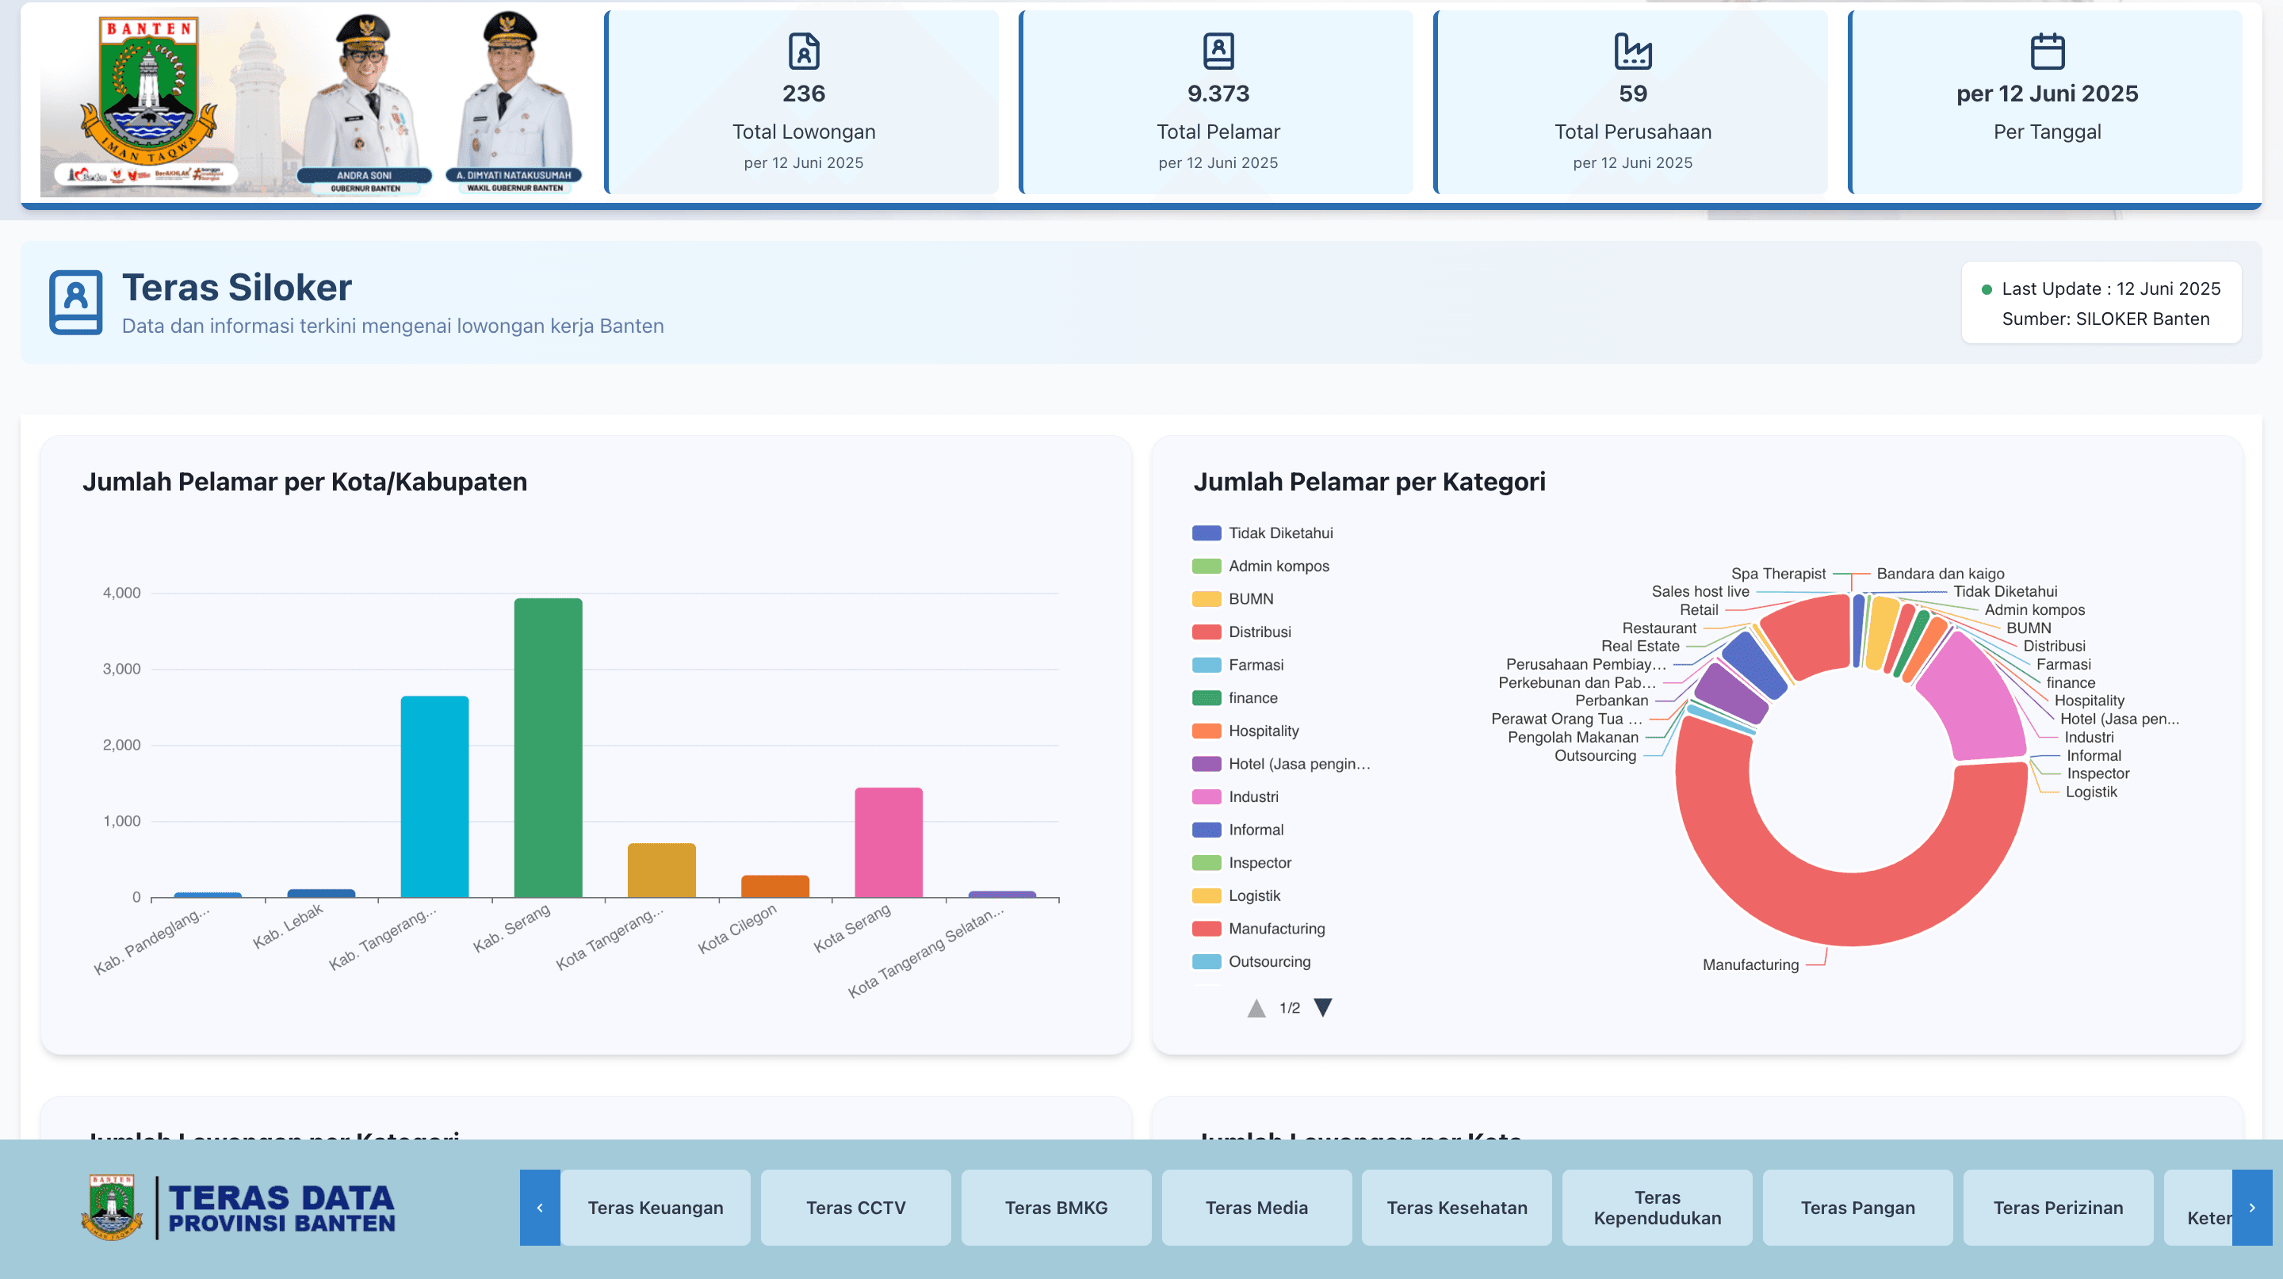Screen dimensions: 2283x1279
Task: Click the Total Pelamar 9.373 card
Action: [1217, 102]
